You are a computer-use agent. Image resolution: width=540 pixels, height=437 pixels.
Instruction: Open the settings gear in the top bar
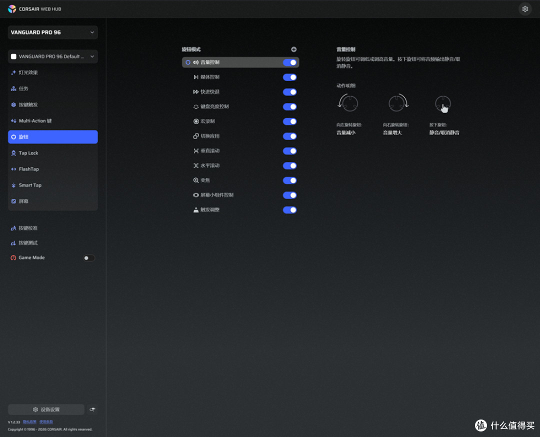pyautogui.click(x=525, y=9)
